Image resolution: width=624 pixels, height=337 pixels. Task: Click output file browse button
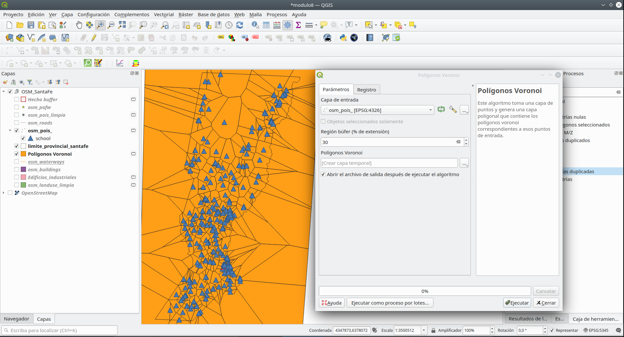click(x=464, y=163)
